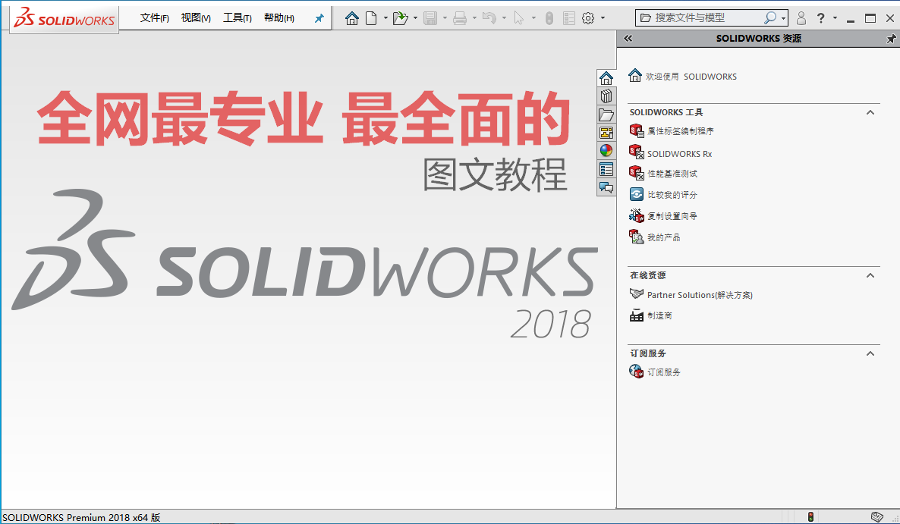
Task: Open the 视图(V) menu
Action: (196, 18)
